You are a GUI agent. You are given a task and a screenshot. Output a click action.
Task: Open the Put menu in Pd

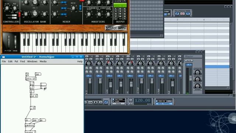[x=16, y=61]
